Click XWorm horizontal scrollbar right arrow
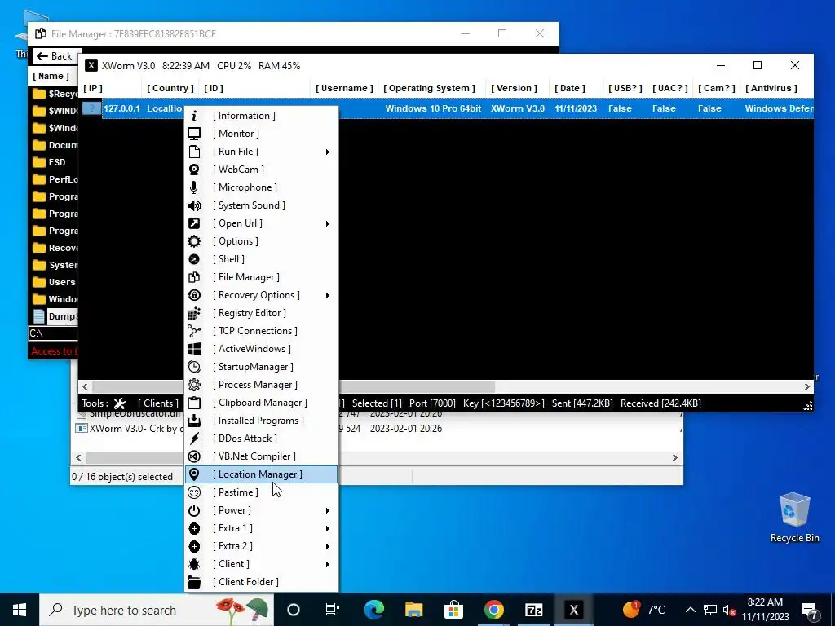The width and height of the screenshot is (835, 626). pyautogui.click(x=807, y=387)
